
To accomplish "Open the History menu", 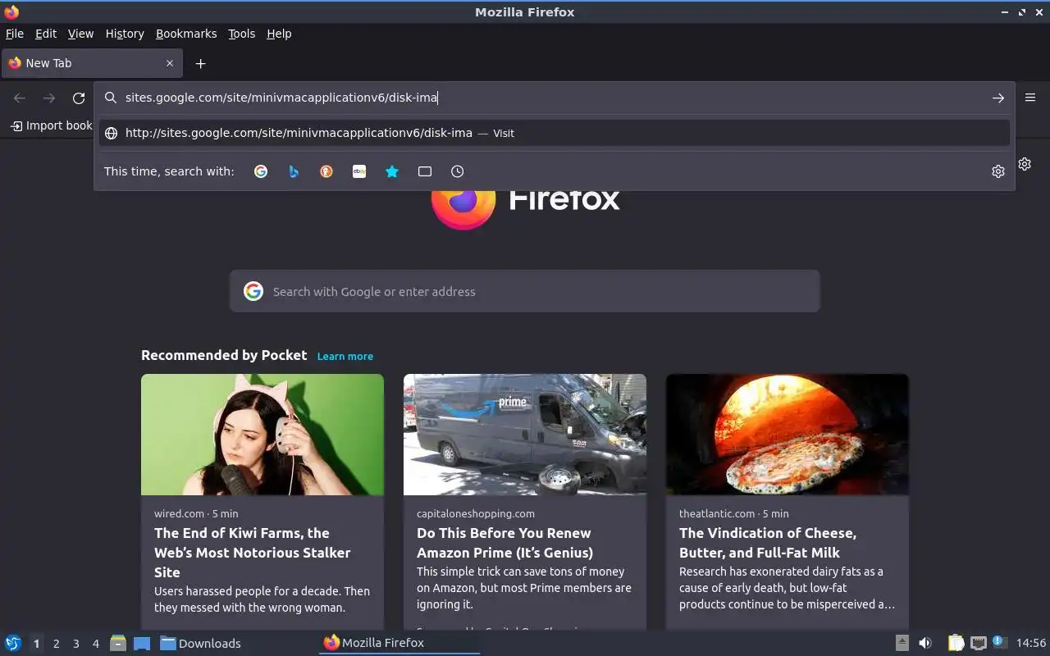I will coord(125,34).
